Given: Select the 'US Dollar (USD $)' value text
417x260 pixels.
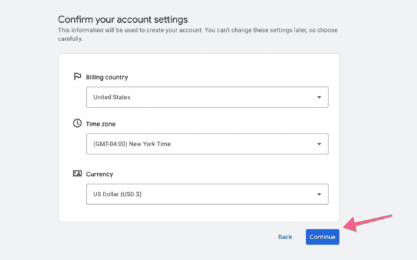Looking at the screenshot, I should tap(117, 194).
